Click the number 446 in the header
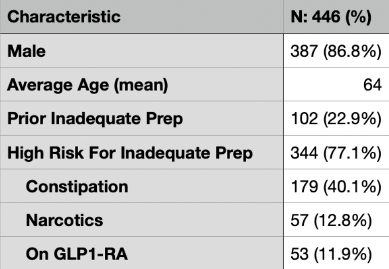Viewport: 389px width, 269px height. [326, 17]
